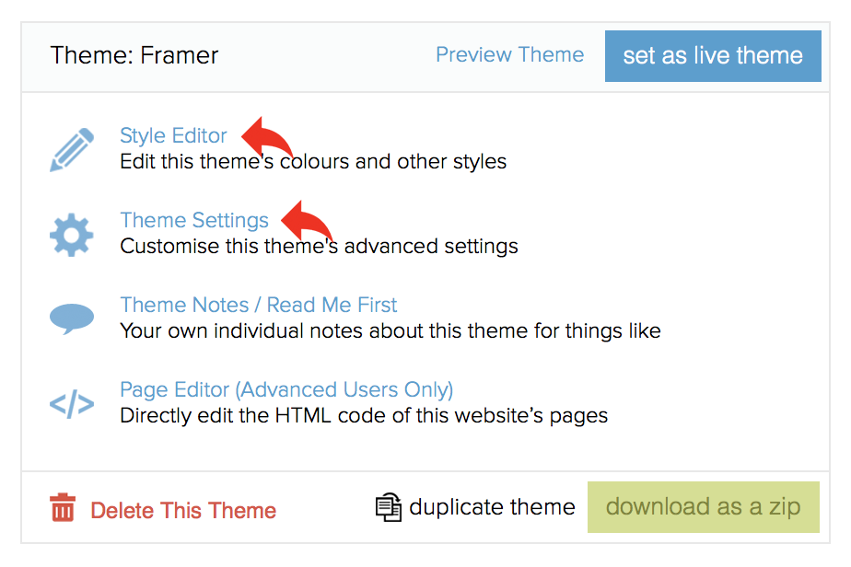Click the download as a zip button
Screen dimensions: 851x567
point(704,507)
